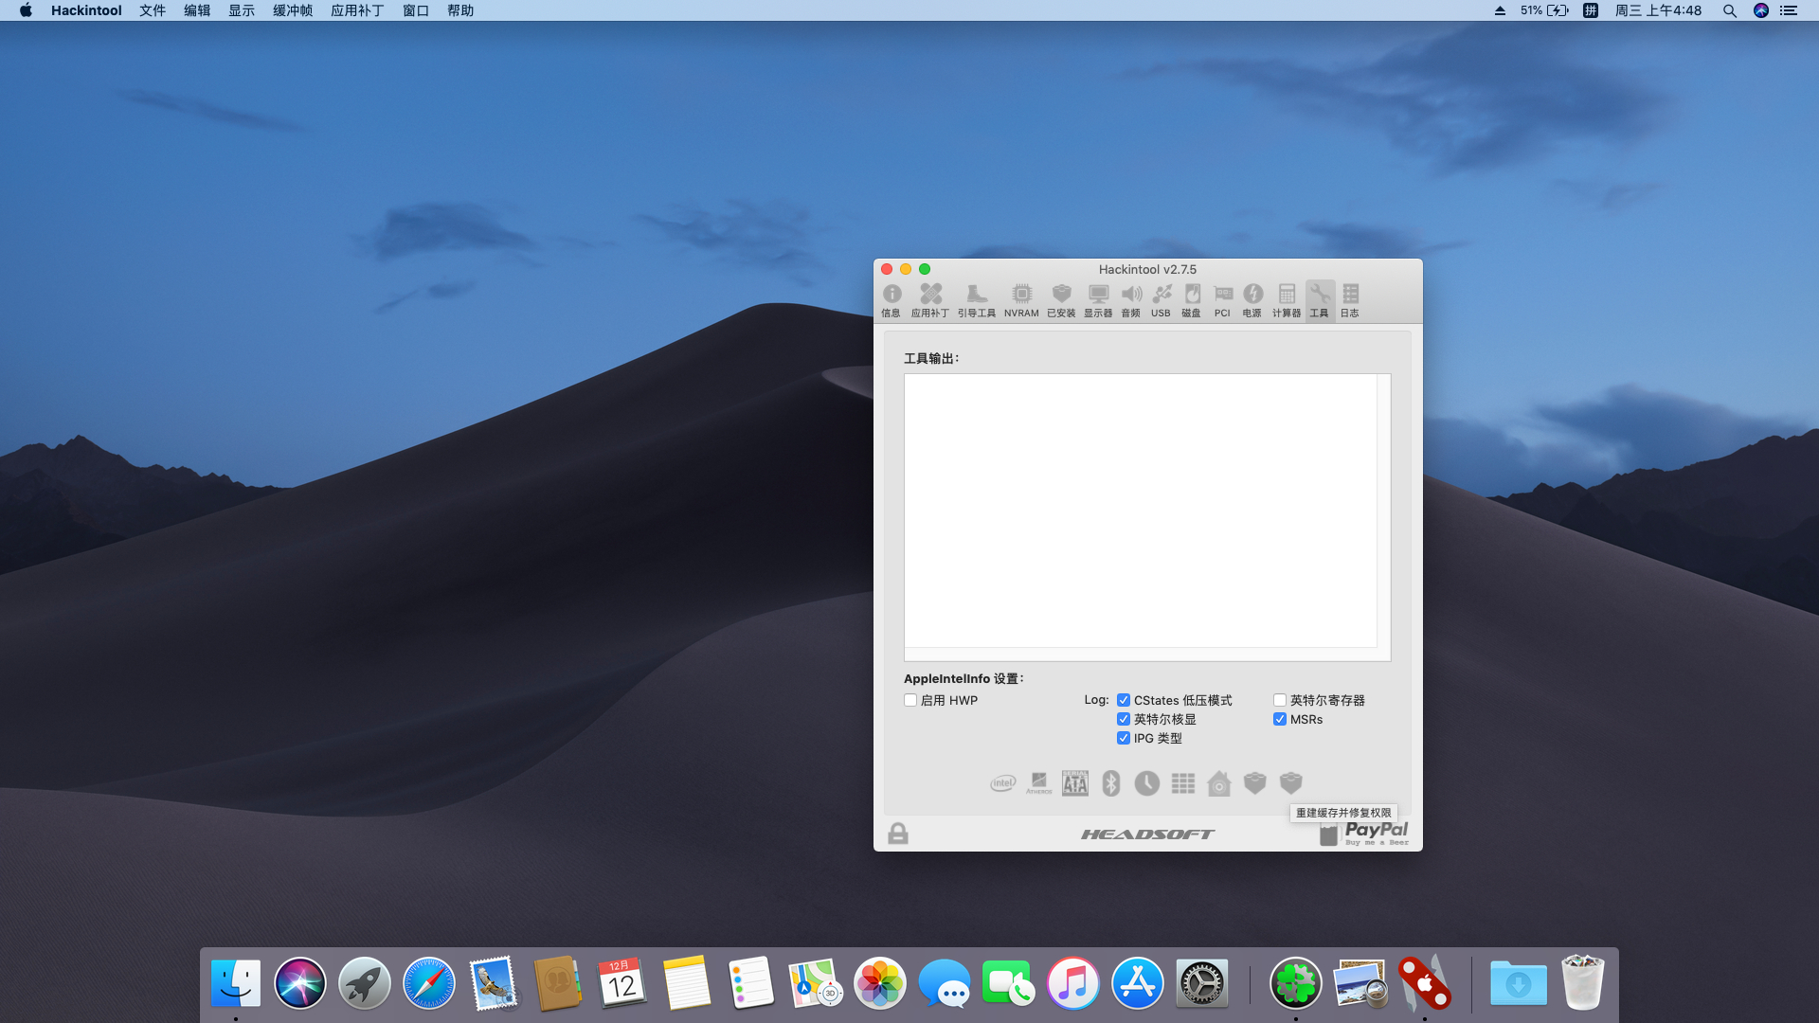
Task: Click the Serial ATA fix icon
Action: (x=1075, y=783)
